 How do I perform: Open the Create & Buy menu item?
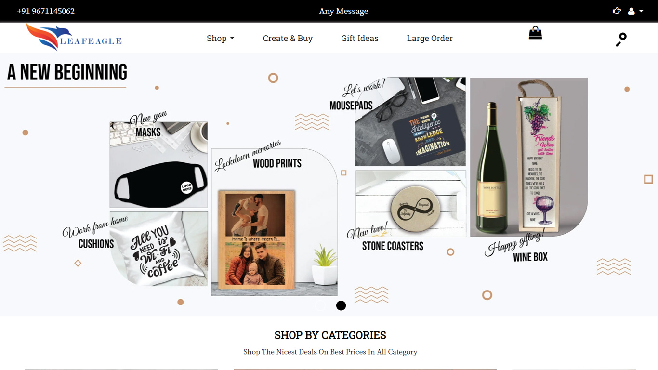[x=288, y=38]
